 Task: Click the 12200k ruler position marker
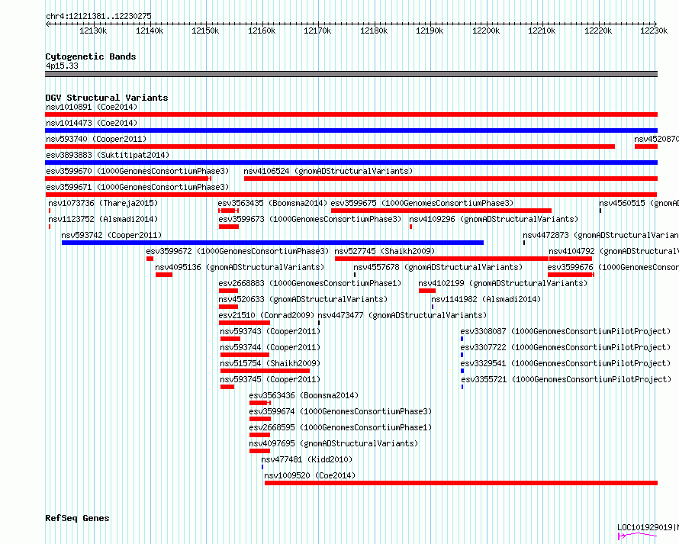(x=486, y=31)
